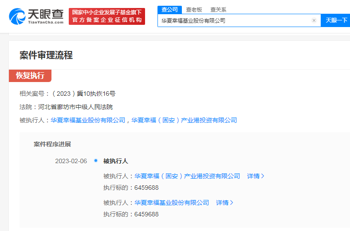
Task: Switch to the 查关系 tab
Action: 218,10
